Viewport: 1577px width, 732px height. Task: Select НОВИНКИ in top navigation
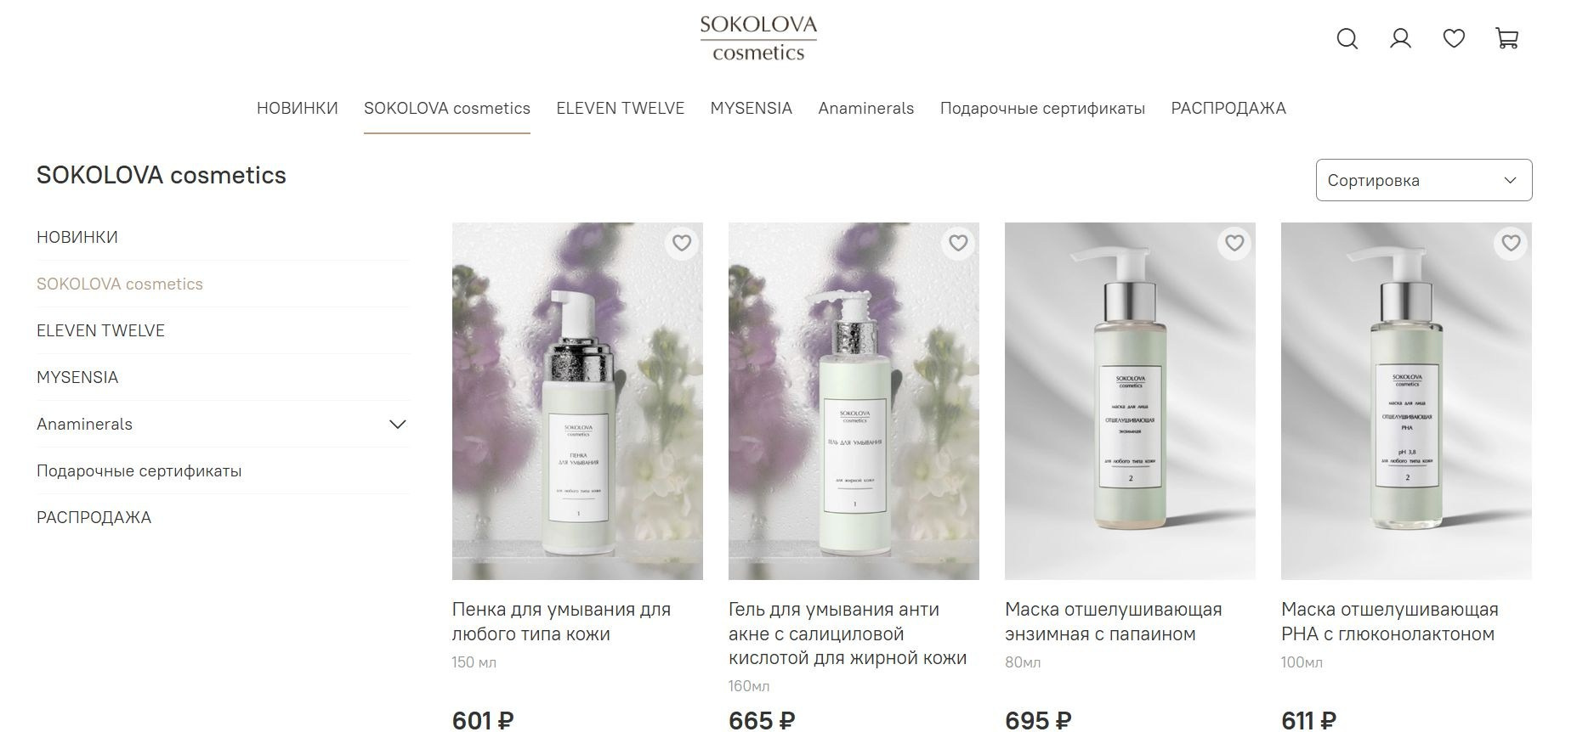point(298,108)
